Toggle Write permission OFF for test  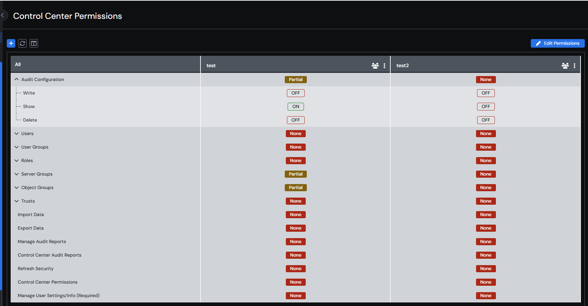click(295, 93)
